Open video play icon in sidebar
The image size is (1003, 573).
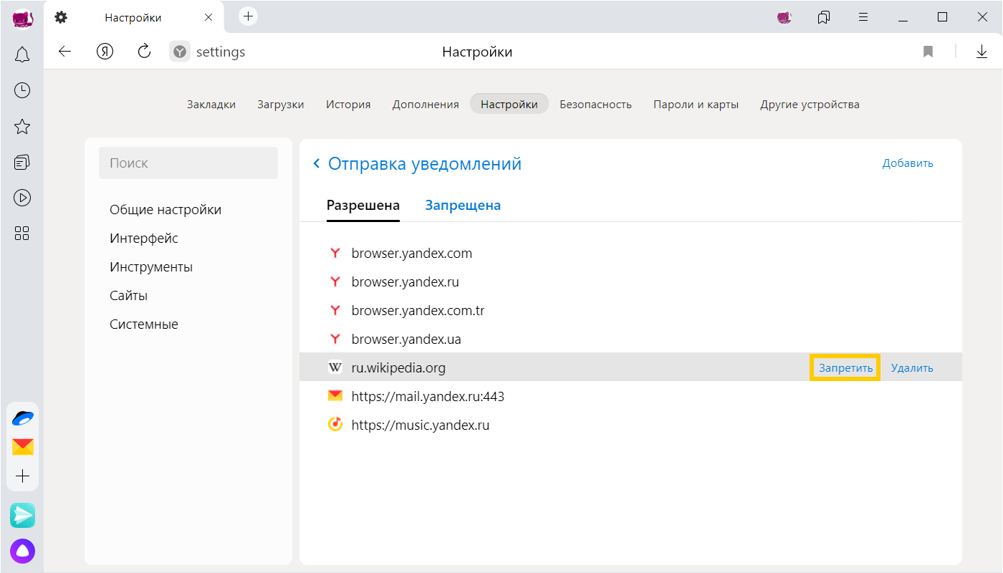[22, 198]
